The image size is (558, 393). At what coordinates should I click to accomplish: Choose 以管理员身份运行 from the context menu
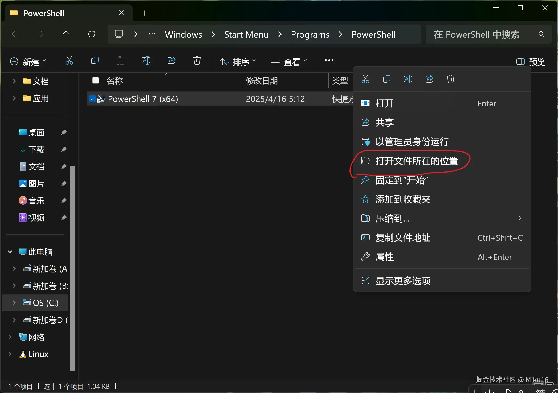point(412,142)
